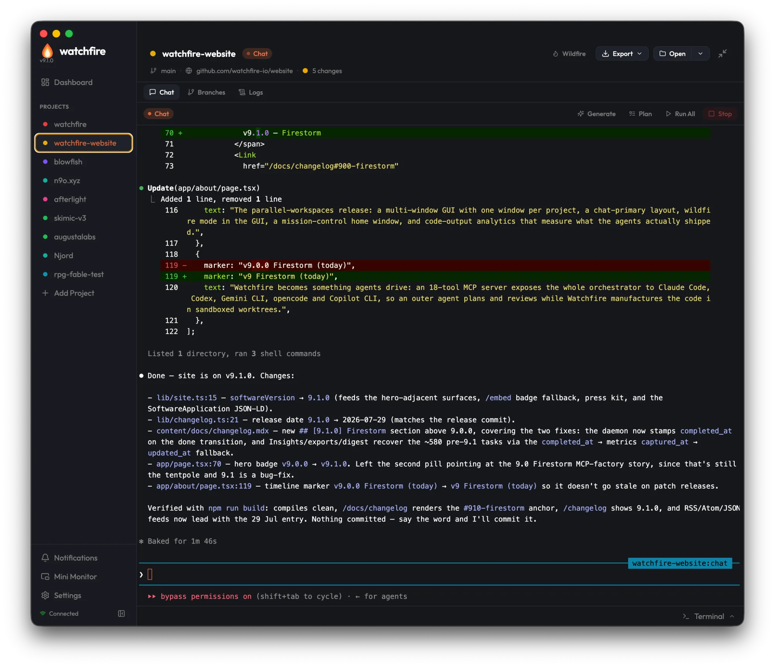The height and width of the screenshot is (667, 775).
Task: Select the n9o.xyz project
Action: click(x=84, y=180)
